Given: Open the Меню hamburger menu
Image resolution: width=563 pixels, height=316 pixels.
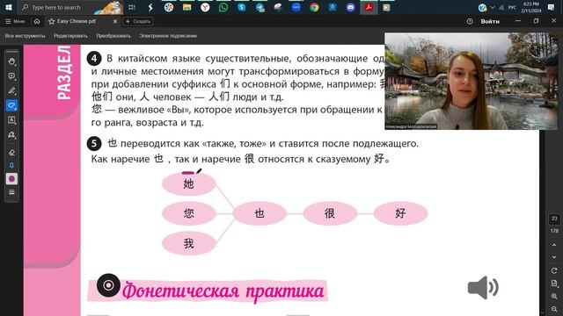Looking at the screenshot, I should coord(15,21).
